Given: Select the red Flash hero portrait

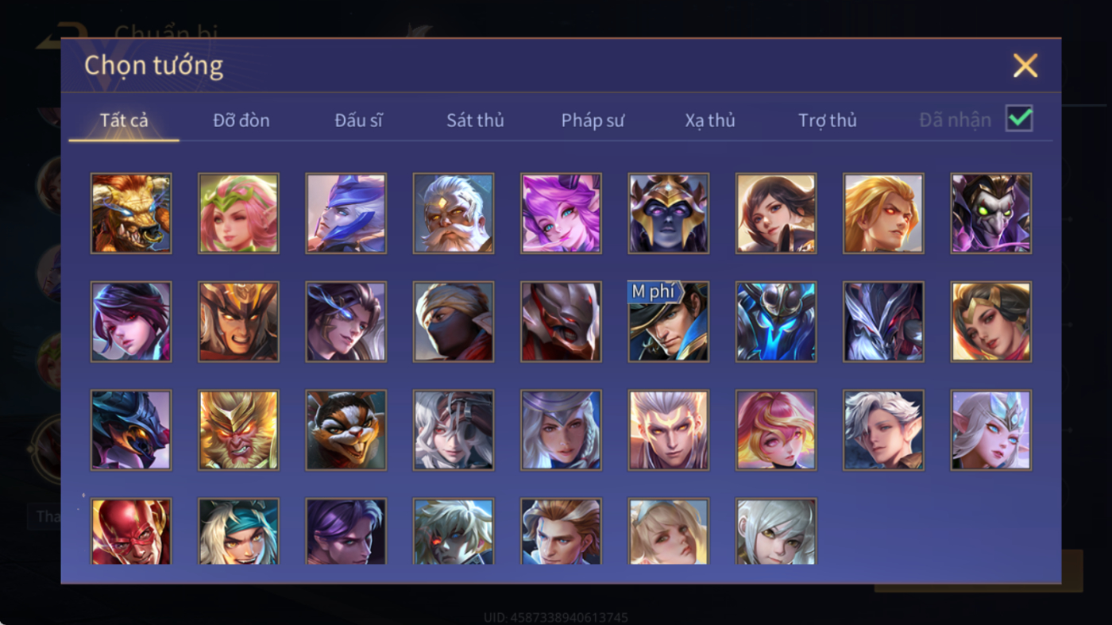Looking at the screenshot, I should coord(131,531).
